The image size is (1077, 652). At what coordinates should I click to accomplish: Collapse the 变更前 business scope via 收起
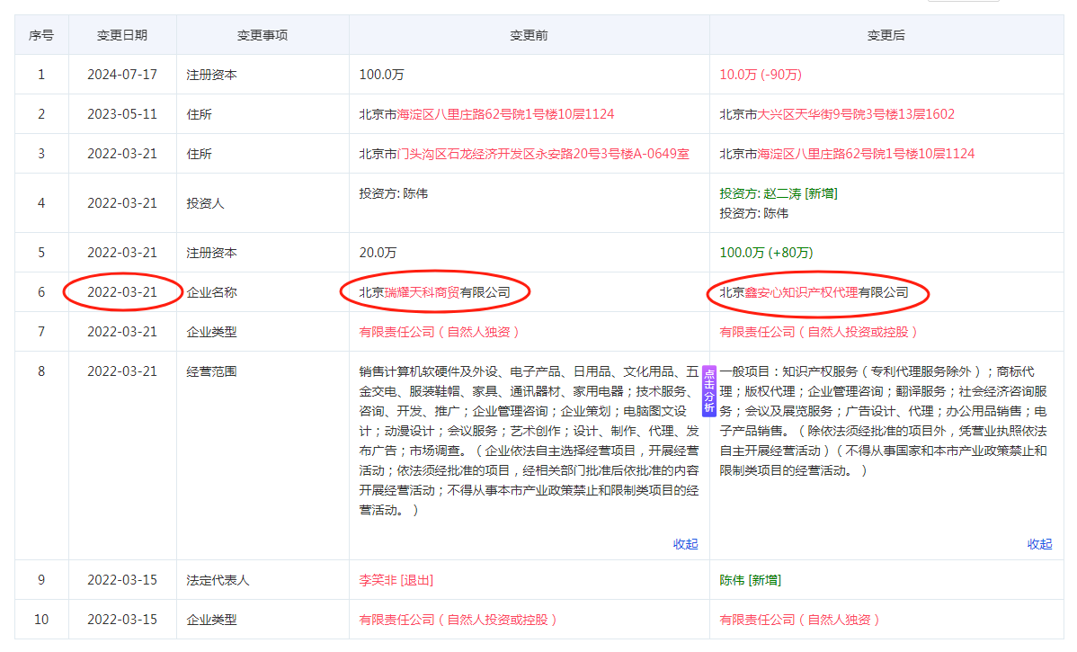point(686,544)
